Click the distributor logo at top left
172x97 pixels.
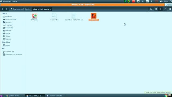tap(1, 1)
